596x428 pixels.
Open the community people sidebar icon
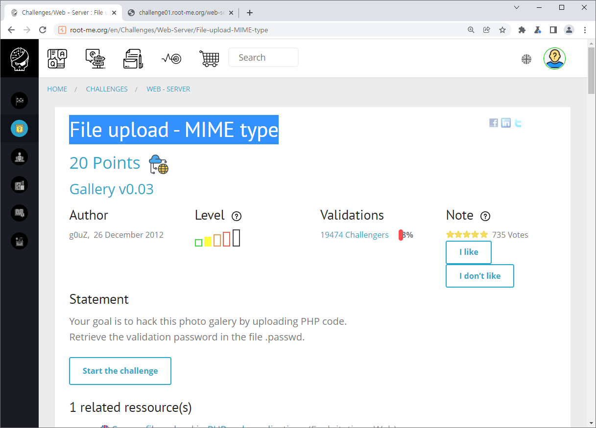pyautogui.click(x=20, y=157)
